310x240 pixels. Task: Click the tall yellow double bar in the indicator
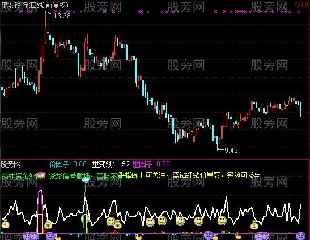(40, 224)
